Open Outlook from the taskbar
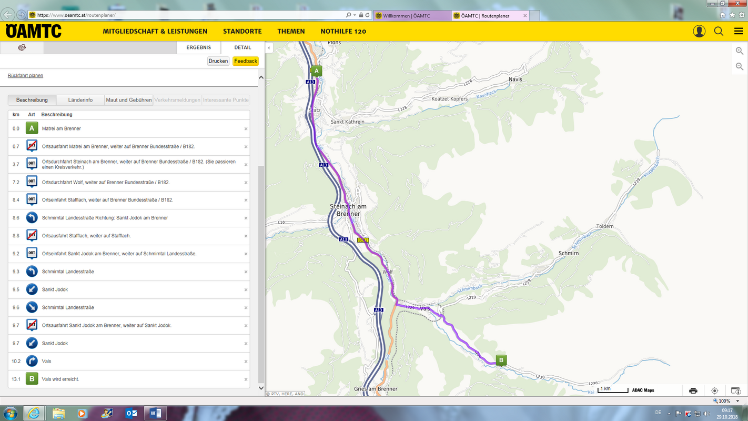Screen dimensions: 748x421 point(131,413)
